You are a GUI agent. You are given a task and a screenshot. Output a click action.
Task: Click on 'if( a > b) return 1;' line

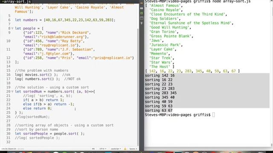coord(44,100)
